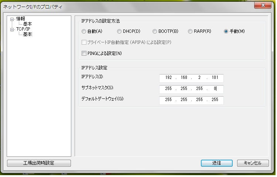Open 基本 under TCP/IP in tree

[x=28, y=34]
